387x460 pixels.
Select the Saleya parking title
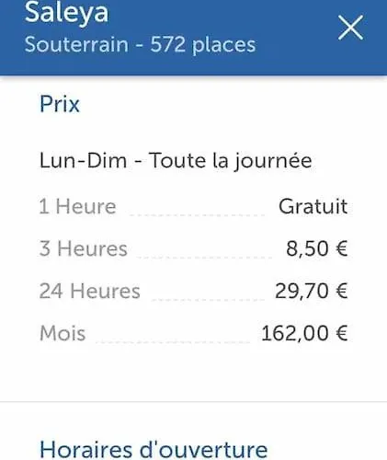pos(66,13)
